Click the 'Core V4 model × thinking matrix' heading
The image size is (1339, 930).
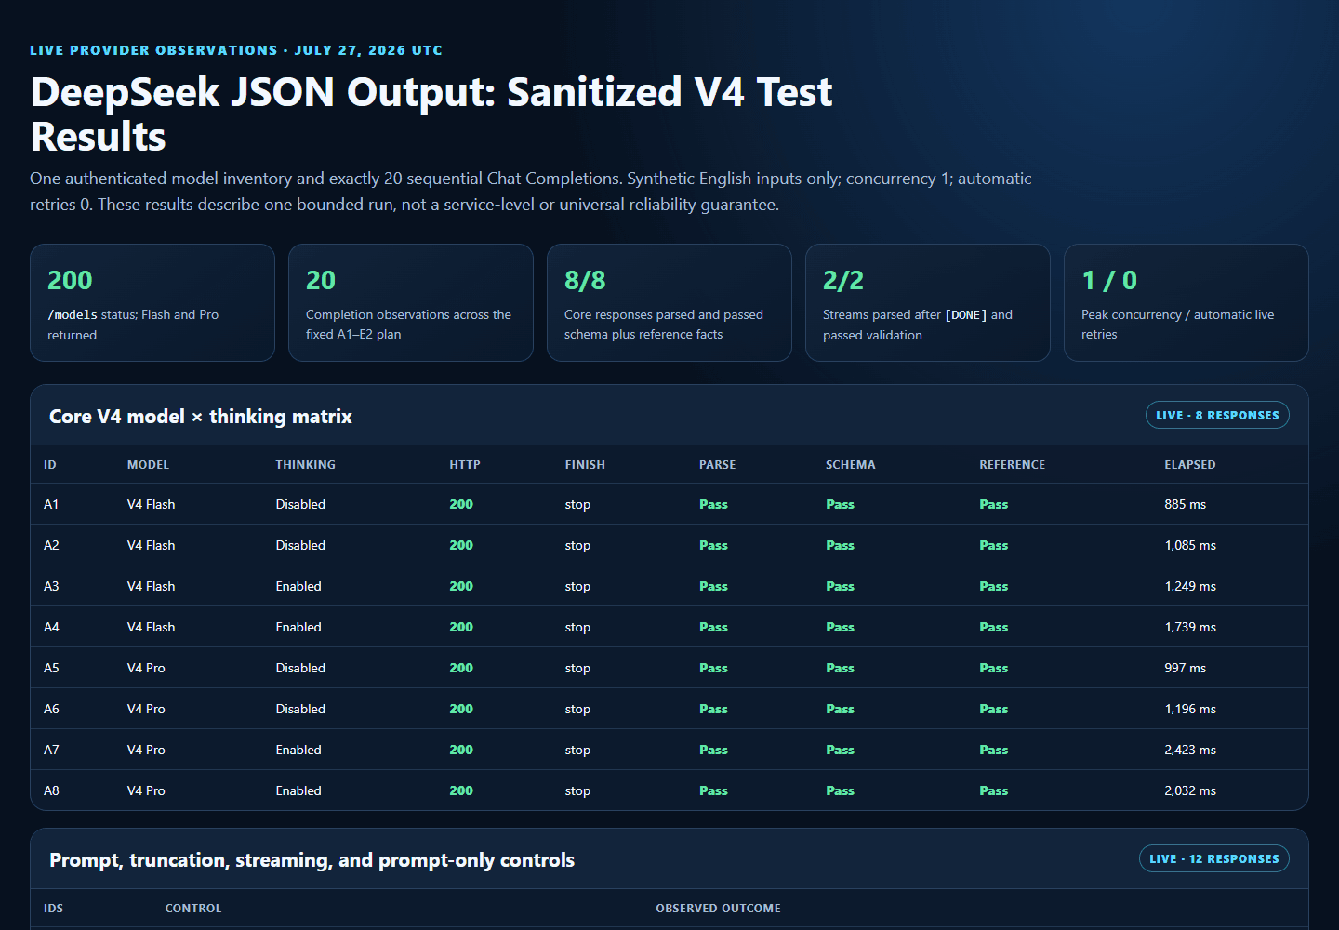(201, 417)
